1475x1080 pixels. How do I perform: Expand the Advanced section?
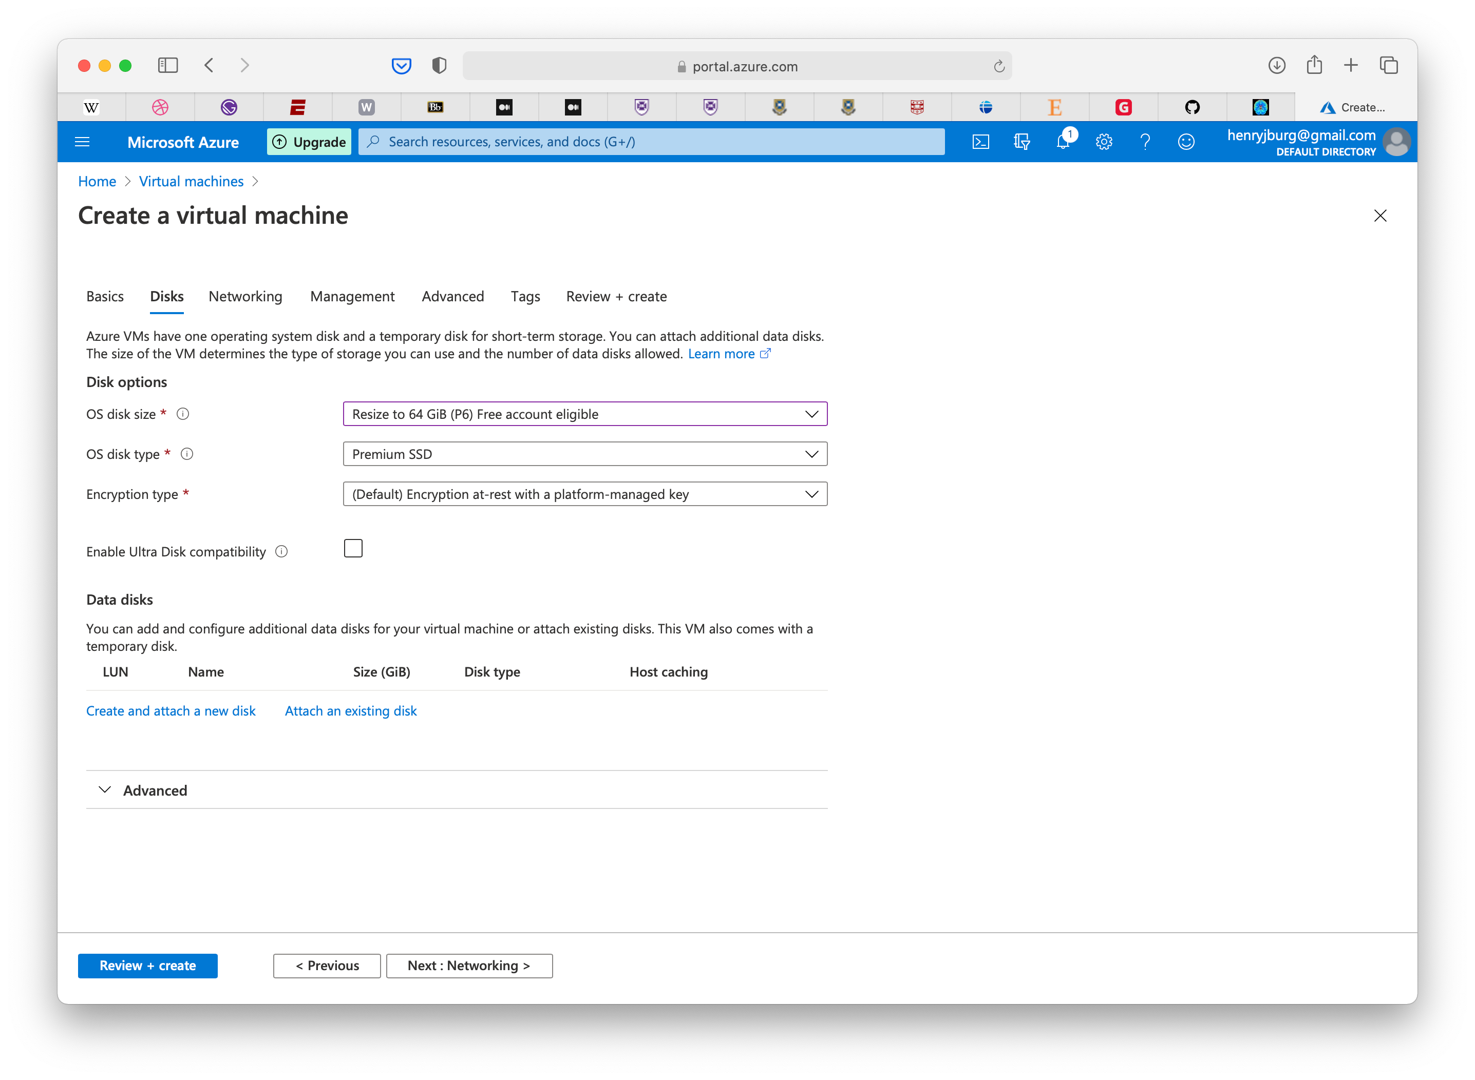click(155, 790)
